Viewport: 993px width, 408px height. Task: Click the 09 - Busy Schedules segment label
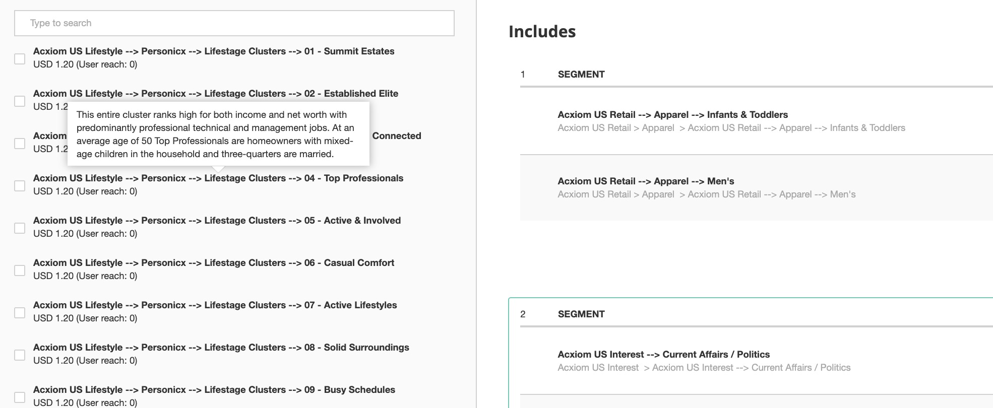click(214, 390)
